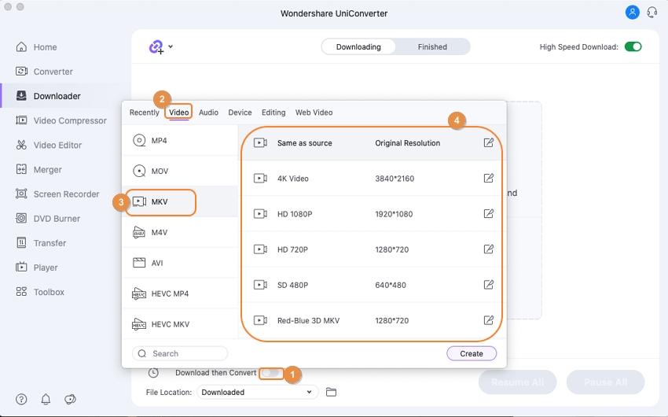The image size is (668, 417).
Task: Choose the HEVC MP4 format
Action: coord(180,293)
